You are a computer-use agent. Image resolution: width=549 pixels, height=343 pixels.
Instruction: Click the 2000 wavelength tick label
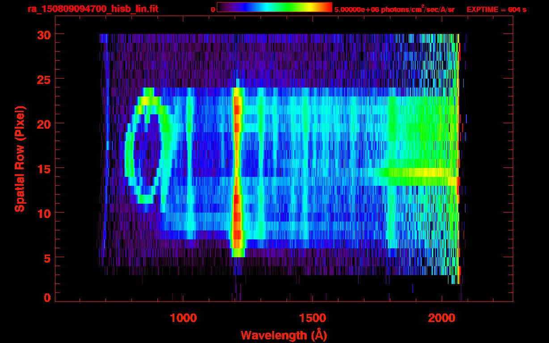442,318
